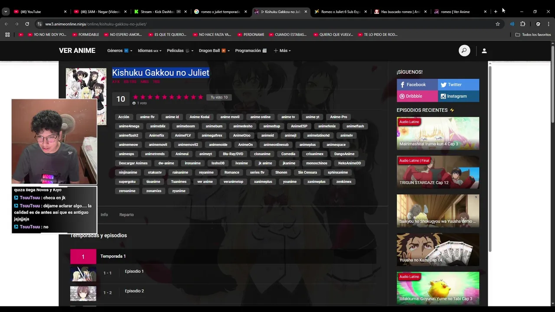This screenshot has width=555, height=312.
Task: Open Rilakkuma Goyururi Yume no Tabi thumbnail
Action: coord(438,288)
